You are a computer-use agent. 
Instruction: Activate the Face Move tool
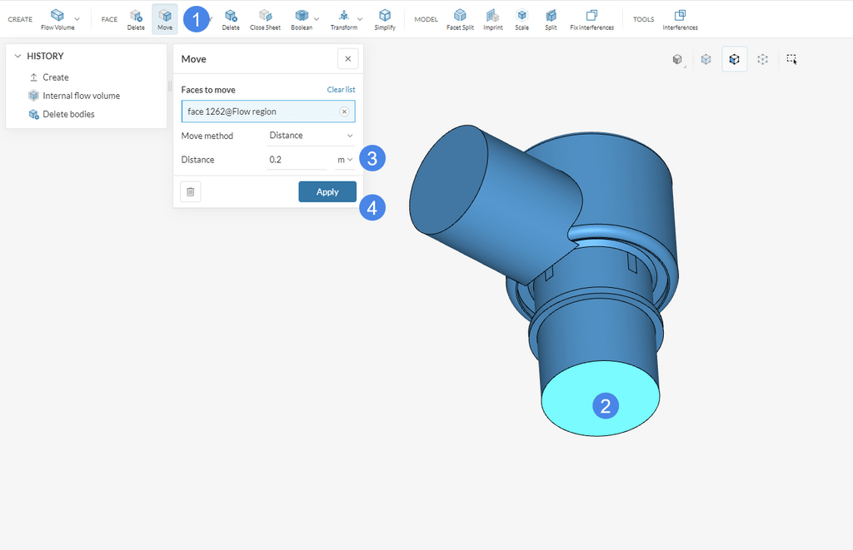click(x=165, y=19)
